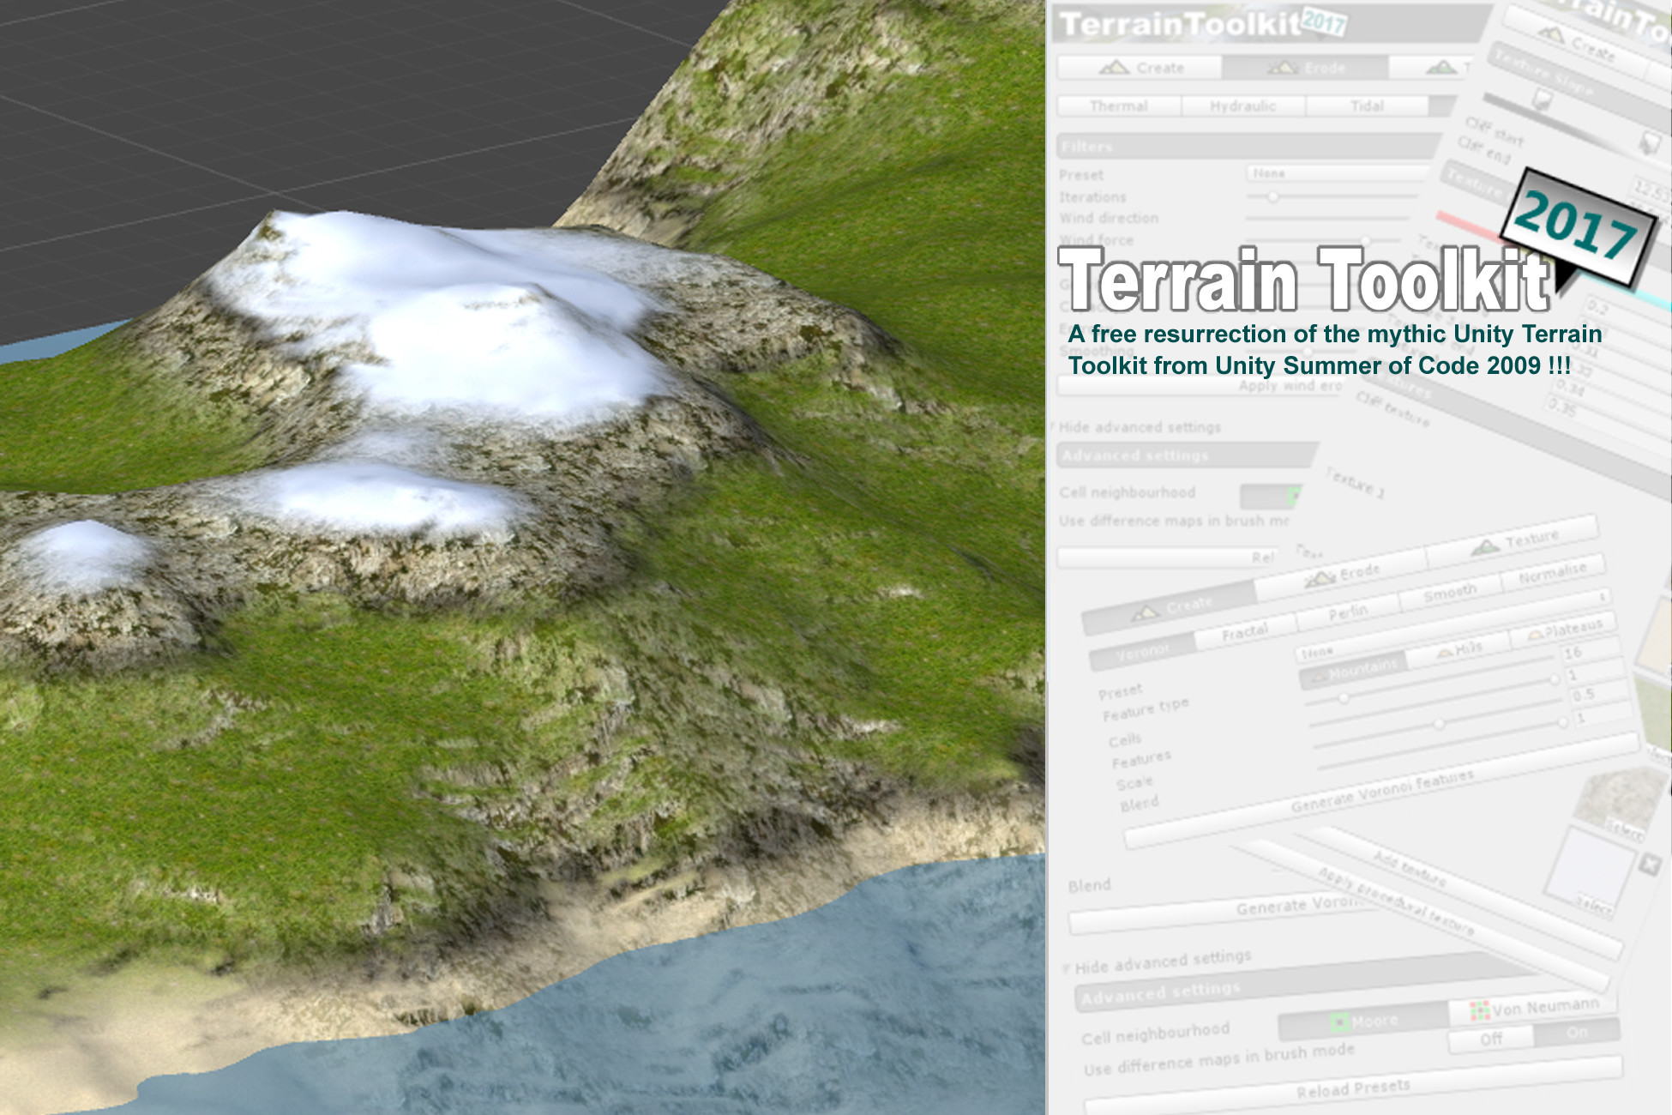Screen dimensions: 1672x1115
Task: Click the Cells value field showing 16
Action: tap(1591, 652)
